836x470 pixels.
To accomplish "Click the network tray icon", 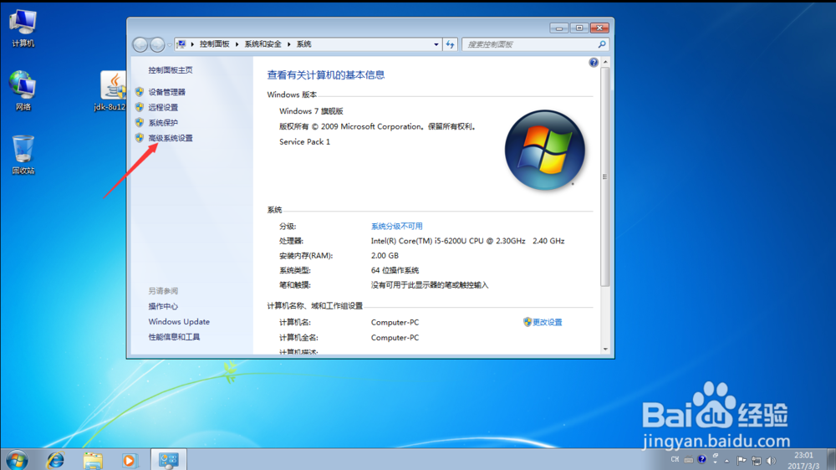I will [x=756, y=461].
